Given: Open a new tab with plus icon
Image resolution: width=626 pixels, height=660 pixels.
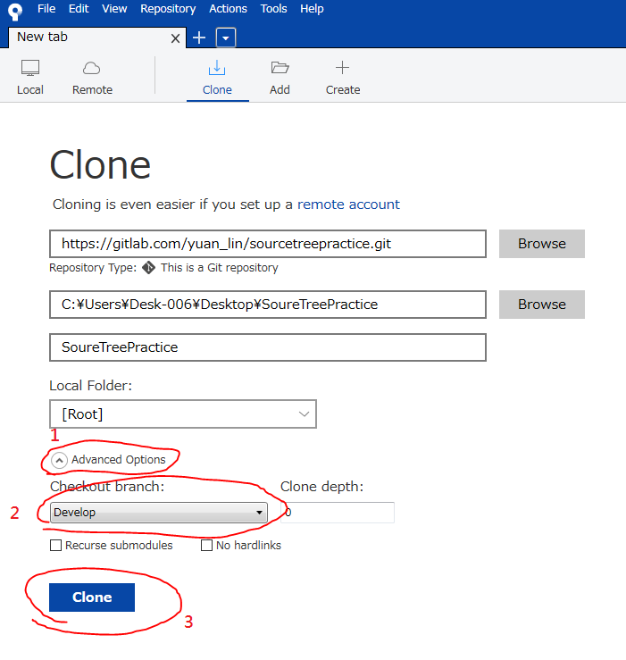Looking at the screenshot, I should click(199, 38).
